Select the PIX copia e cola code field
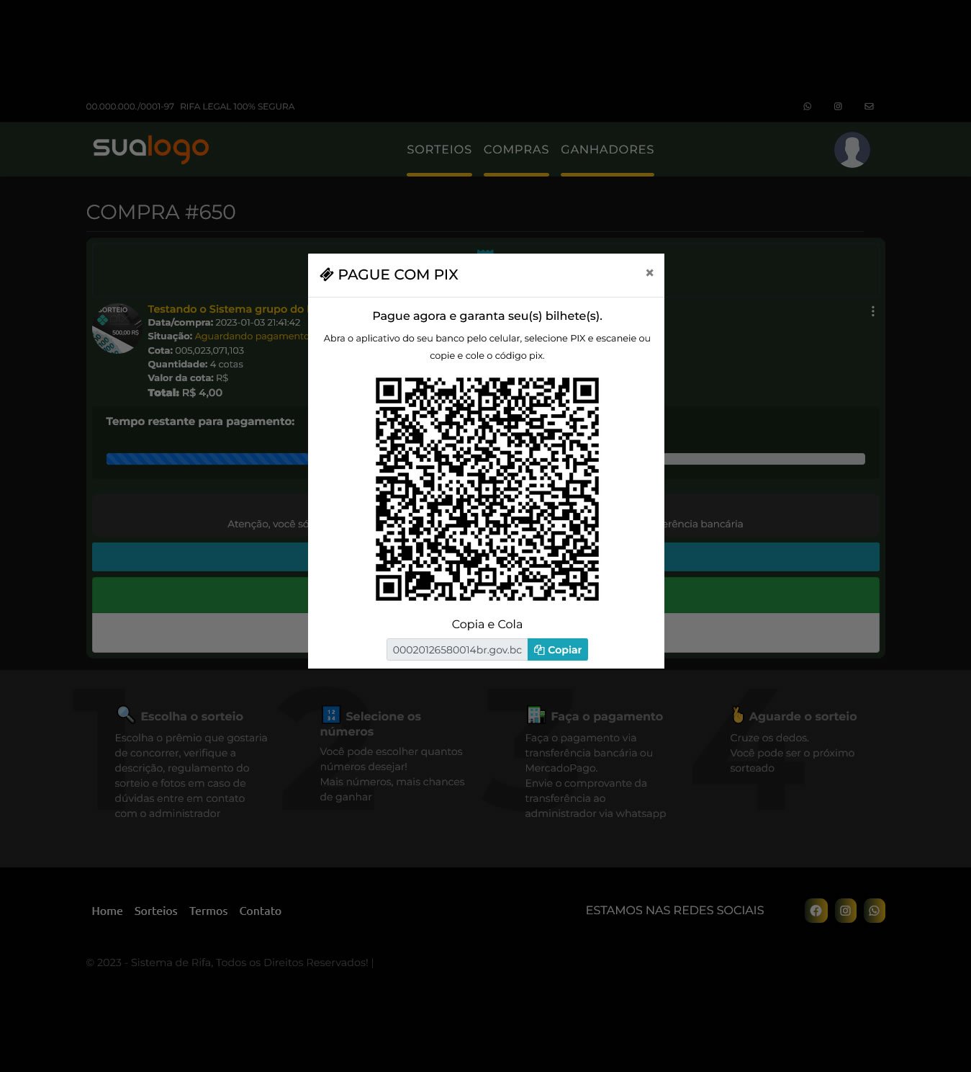The height and width of the screenshot is (1072, 971). tap(457, 649)
